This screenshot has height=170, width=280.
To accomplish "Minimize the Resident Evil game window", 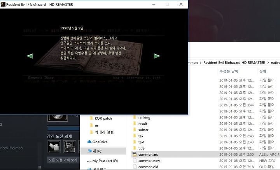I will coord(154,4).
